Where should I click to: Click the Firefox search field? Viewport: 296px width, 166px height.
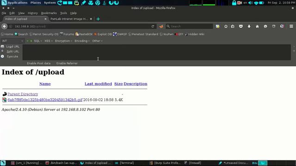click(189, 26)
